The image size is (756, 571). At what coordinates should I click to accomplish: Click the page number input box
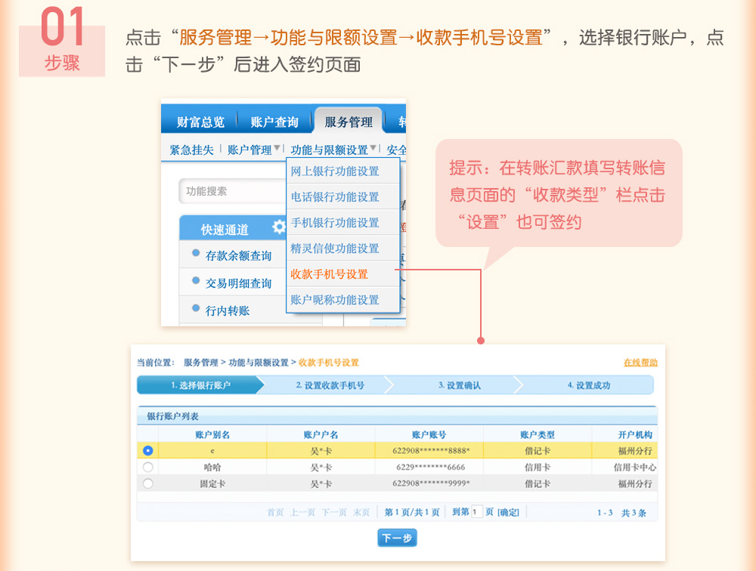tap(476, 512)
